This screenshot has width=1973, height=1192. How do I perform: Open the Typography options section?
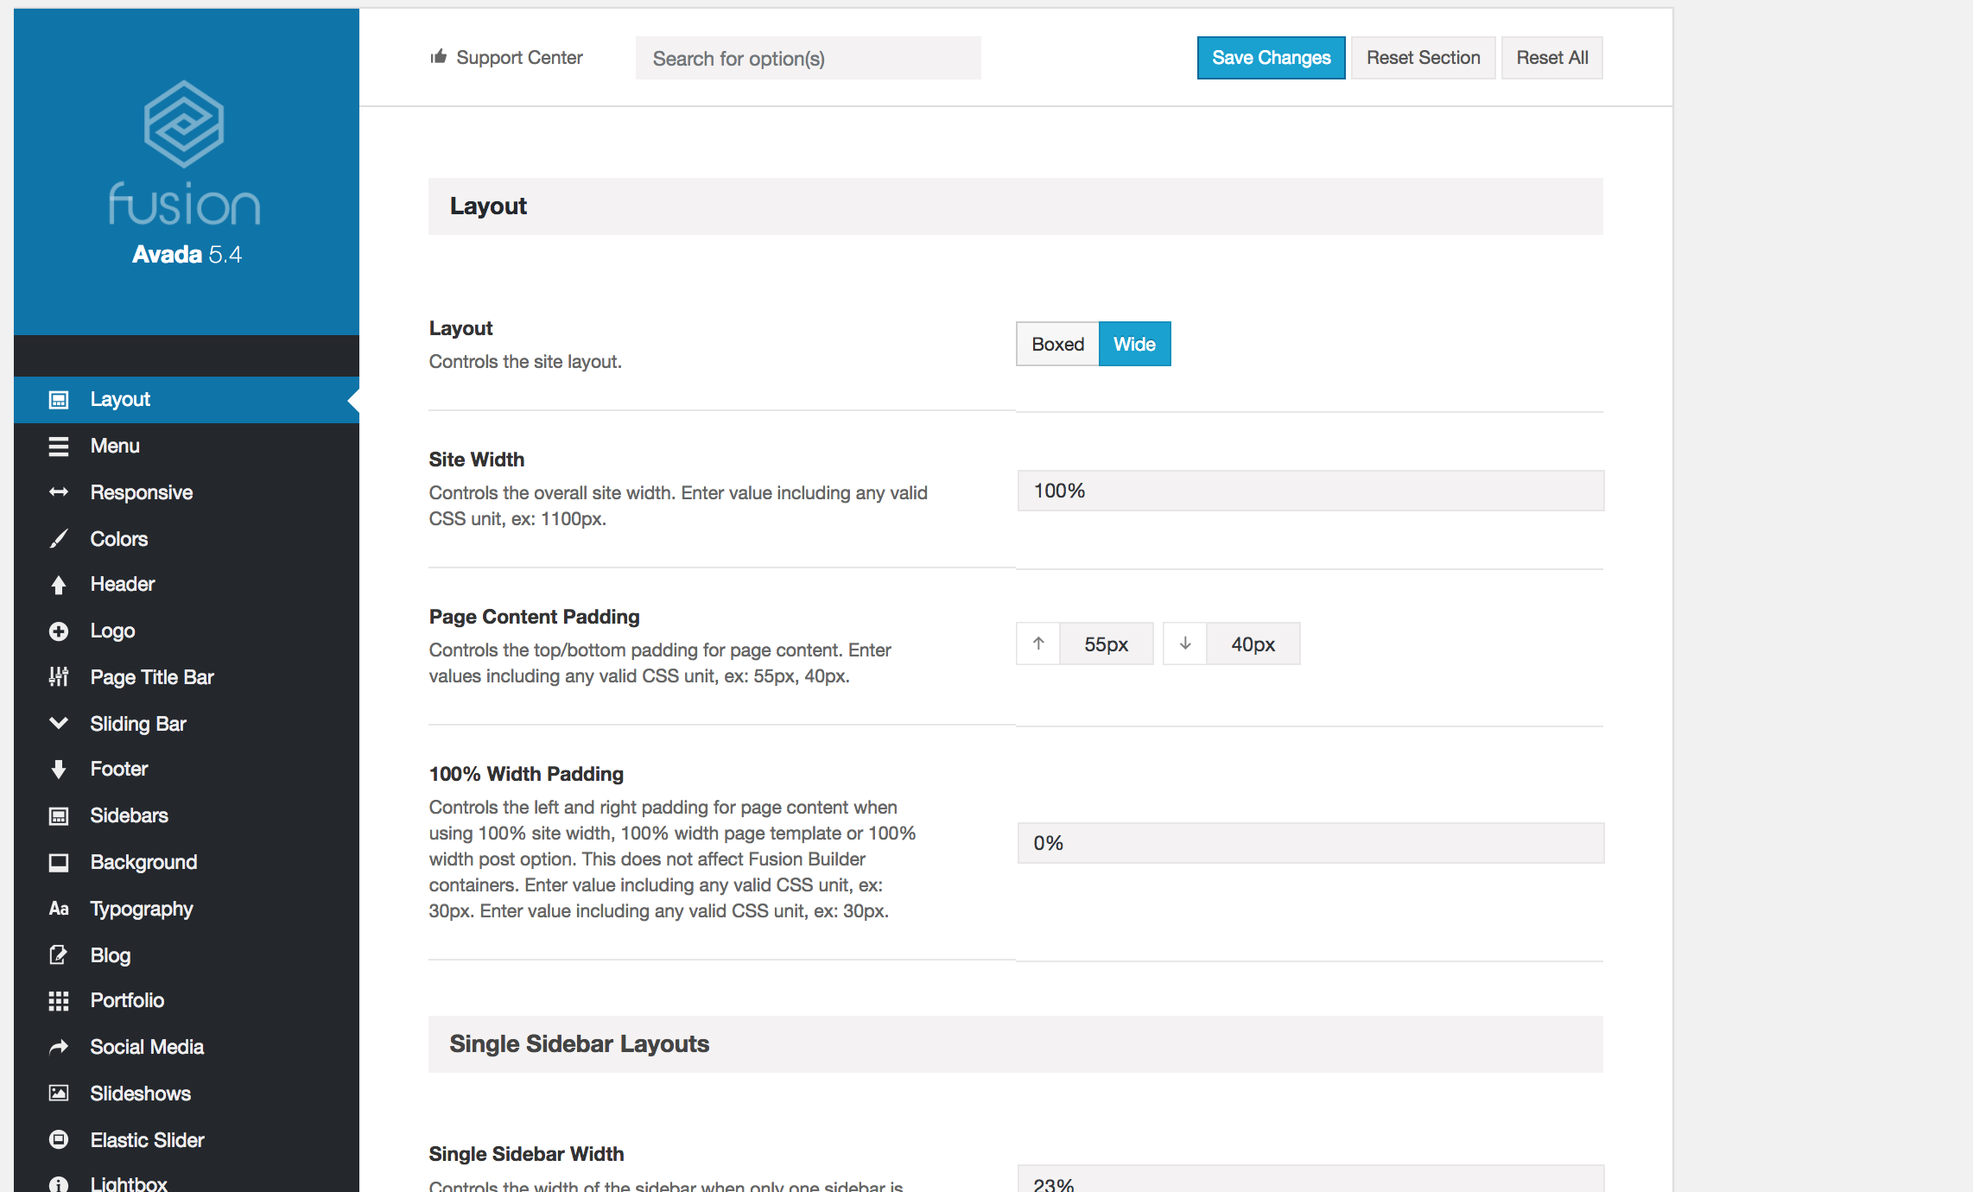tap(142, 909)
